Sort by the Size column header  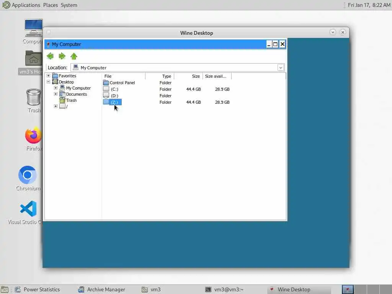[x=188, y=76]
